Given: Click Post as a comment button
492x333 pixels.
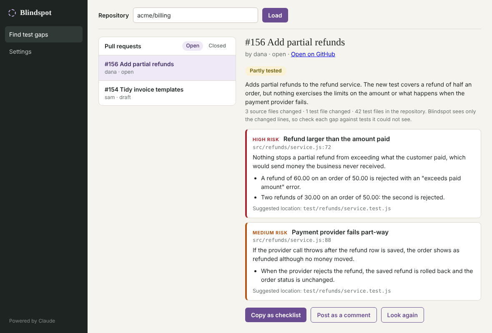Looking at the screenshot, I should pos(344,315).
